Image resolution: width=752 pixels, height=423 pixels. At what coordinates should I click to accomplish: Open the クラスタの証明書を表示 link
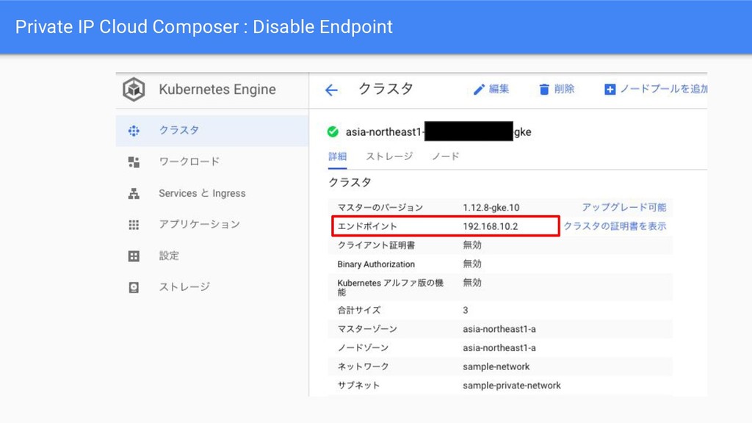(615, 226)
